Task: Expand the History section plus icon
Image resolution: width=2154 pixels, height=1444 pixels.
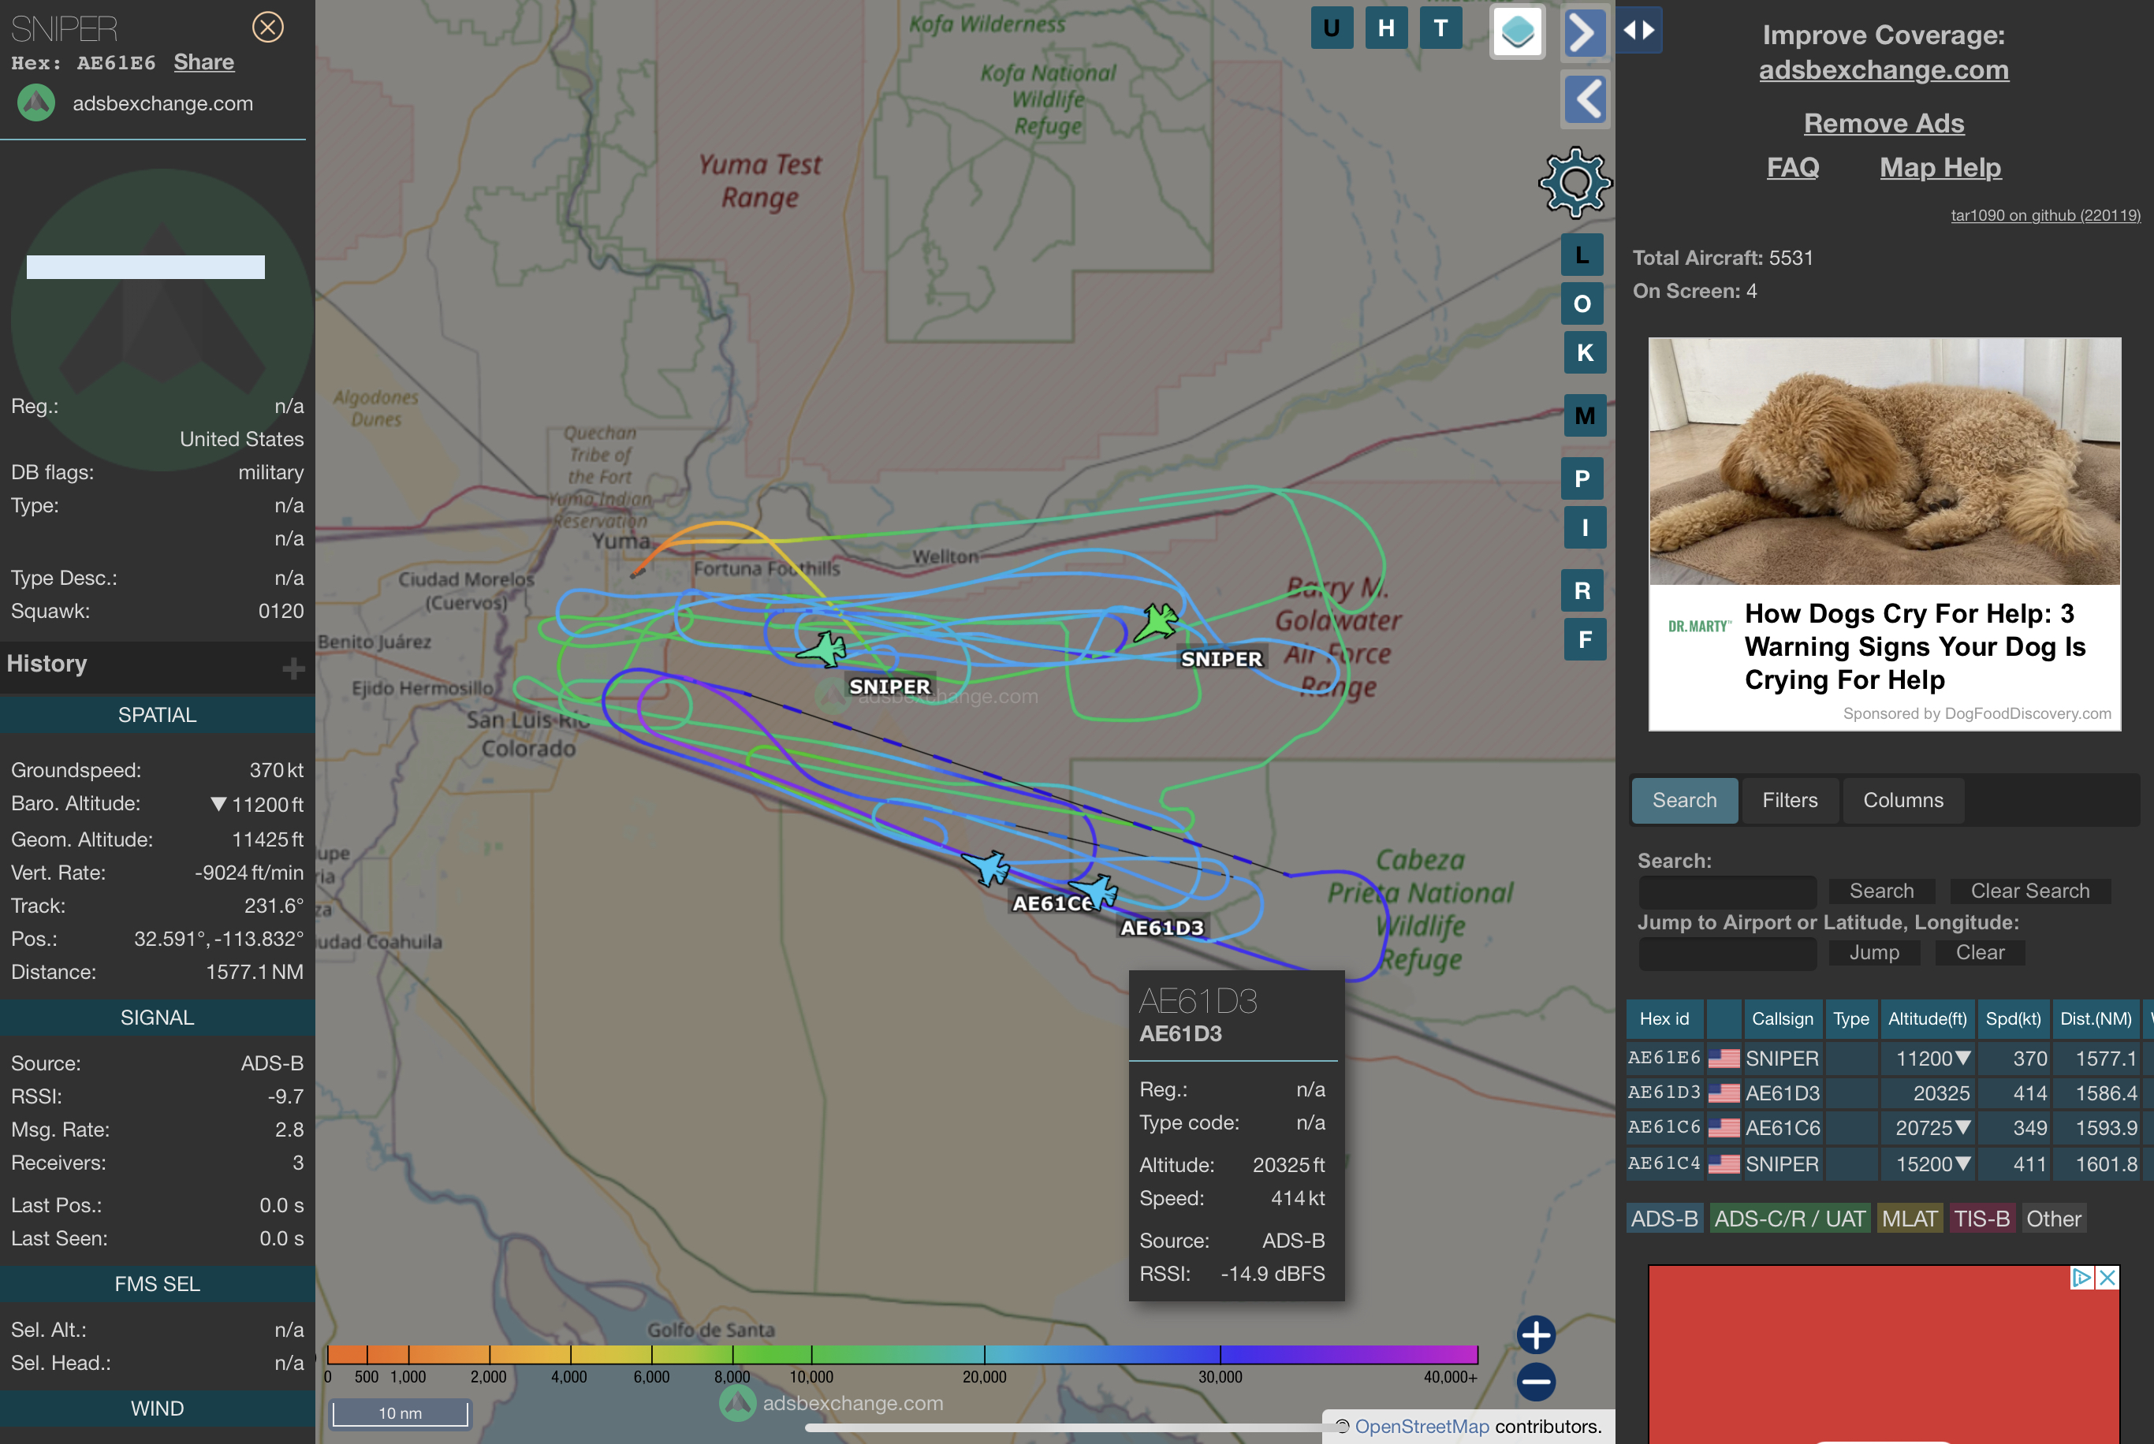Action: pos(293,668)
